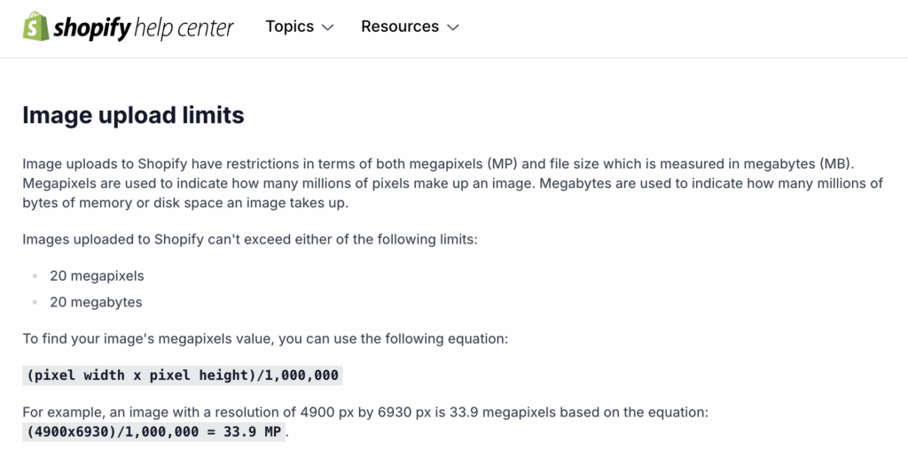Expand the chevron next to Topics
The height and width of the screenshot is (450, 908).
[x=328, y=27]
